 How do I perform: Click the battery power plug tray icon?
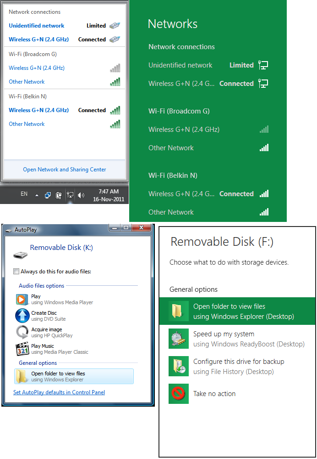pyautogui.click(x=59, y=195)
